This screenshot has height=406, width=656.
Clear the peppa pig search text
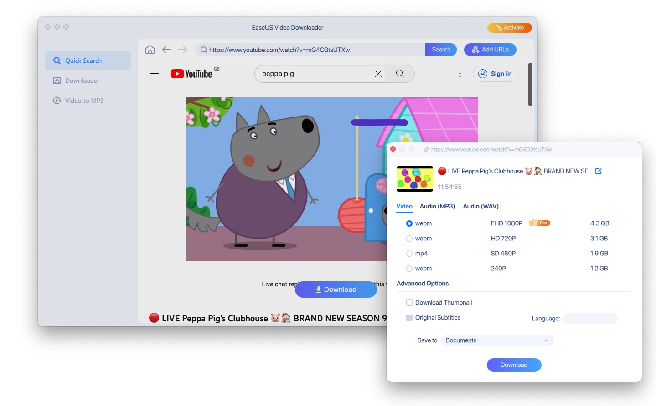378,73
